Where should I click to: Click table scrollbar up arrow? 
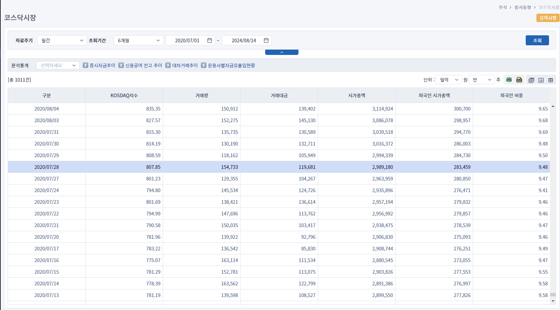(x=553, y=106)
